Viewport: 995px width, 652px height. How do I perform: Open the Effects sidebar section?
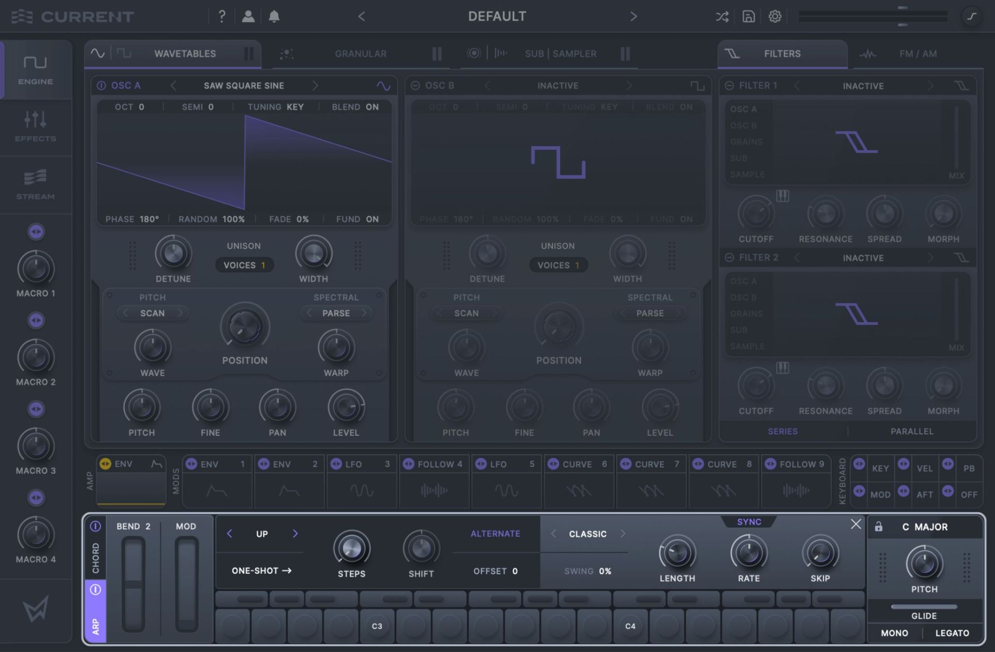[x=35, y=127]
